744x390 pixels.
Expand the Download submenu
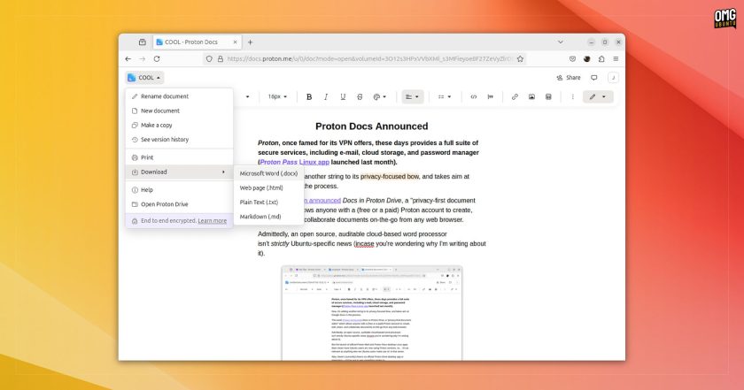(x=179, y=172)
